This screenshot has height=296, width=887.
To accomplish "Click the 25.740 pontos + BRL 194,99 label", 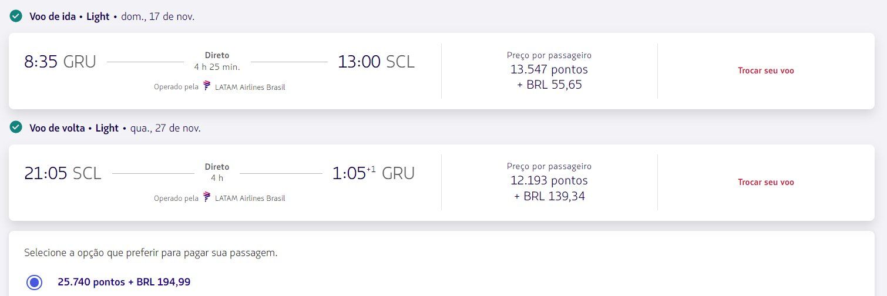I will pyautogui.click(x=124, y=282).
